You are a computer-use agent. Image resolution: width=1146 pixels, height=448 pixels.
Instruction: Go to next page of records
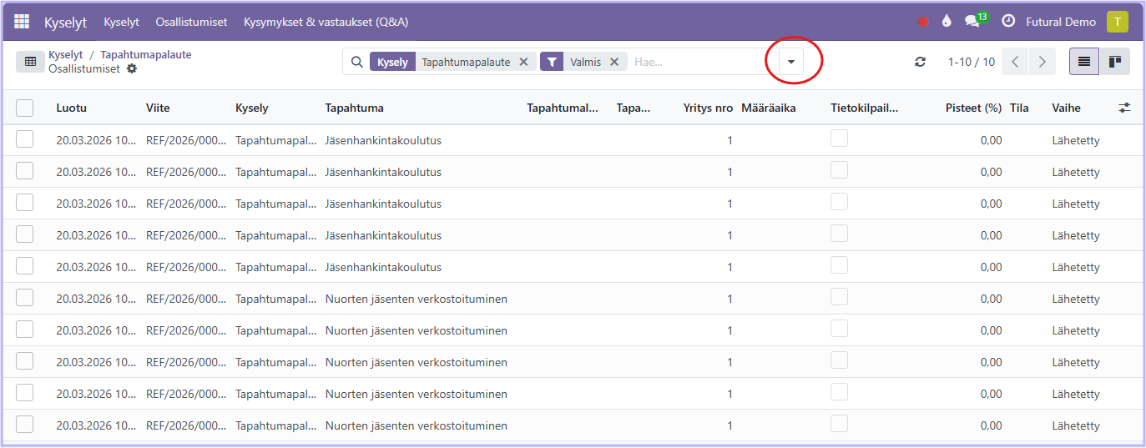tap(1042, 62)
